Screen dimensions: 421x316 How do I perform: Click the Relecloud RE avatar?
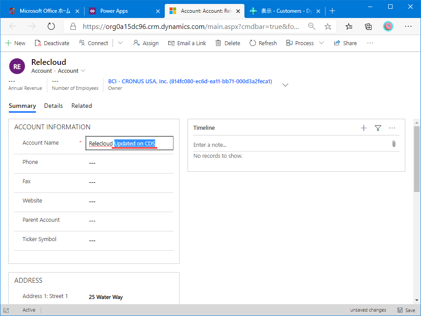tap(17, 66)
